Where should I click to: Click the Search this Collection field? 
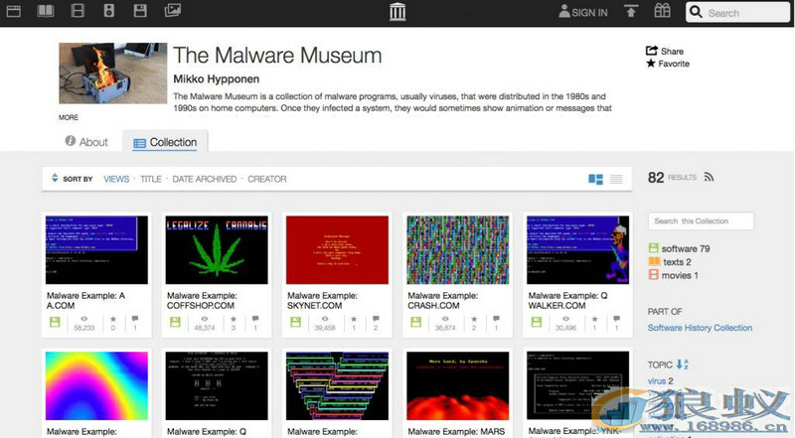(700, 221)
